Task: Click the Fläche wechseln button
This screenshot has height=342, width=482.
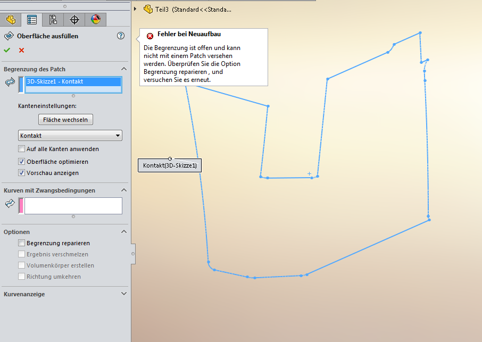Action: [65, 120]
